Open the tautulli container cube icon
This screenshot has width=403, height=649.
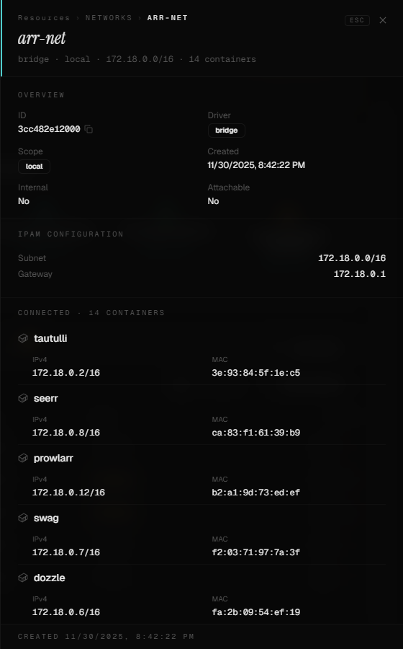pos(23,339)
